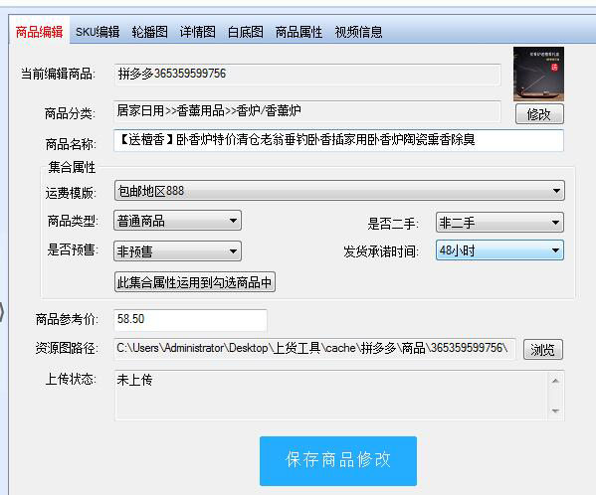Click the 此集合属性运用到勾选商品中 button

click(x=195, y=282)
